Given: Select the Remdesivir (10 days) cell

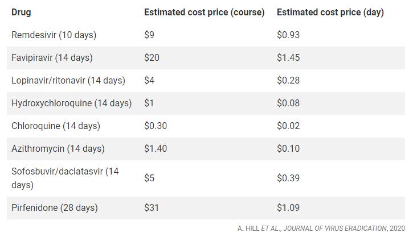Looking at the screenshot, I should pos(54,35).
